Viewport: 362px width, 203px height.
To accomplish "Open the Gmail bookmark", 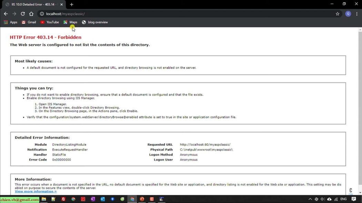I will coord(29,22).
